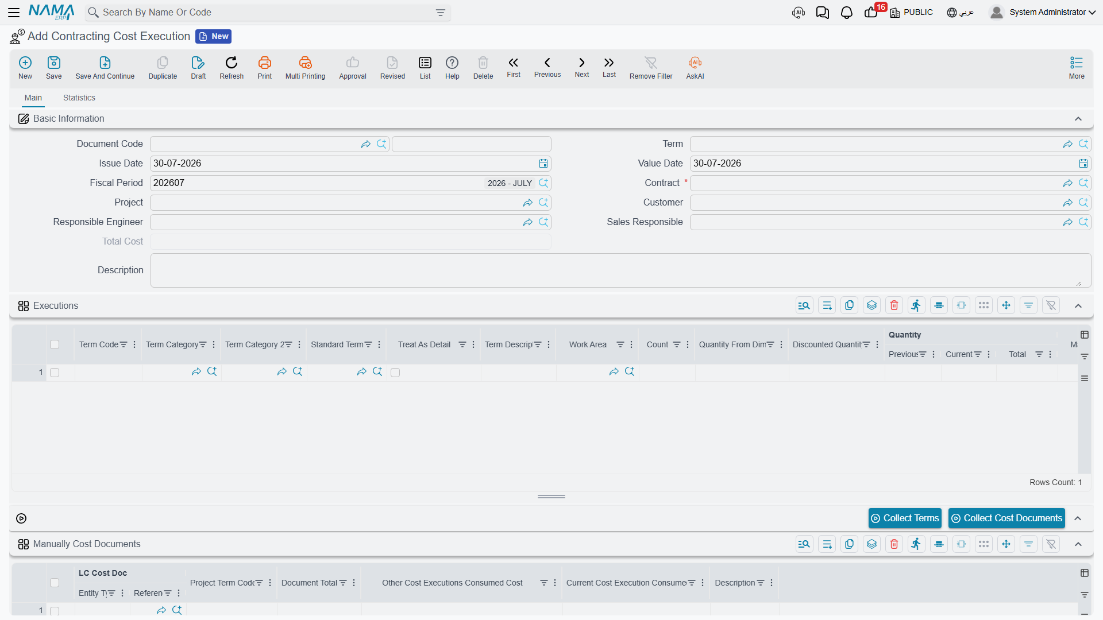The image size is (1103, 620).
Task: Delete the document
Action: click(483, 68)
